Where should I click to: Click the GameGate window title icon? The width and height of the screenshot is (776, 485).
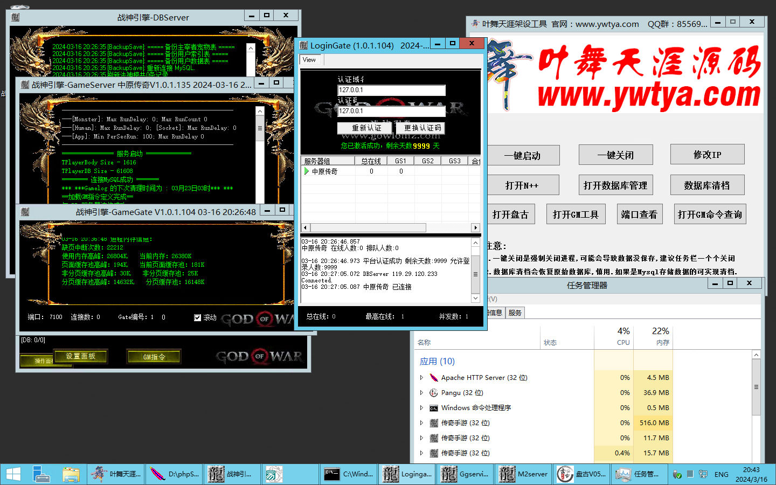[25, 212]
